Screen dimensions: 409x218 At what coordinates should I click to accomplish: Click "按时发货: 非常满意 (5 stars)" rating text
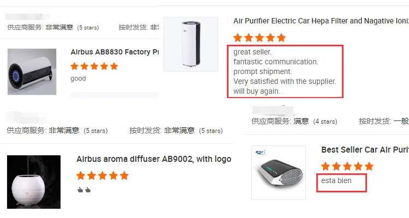coord(176,131)
